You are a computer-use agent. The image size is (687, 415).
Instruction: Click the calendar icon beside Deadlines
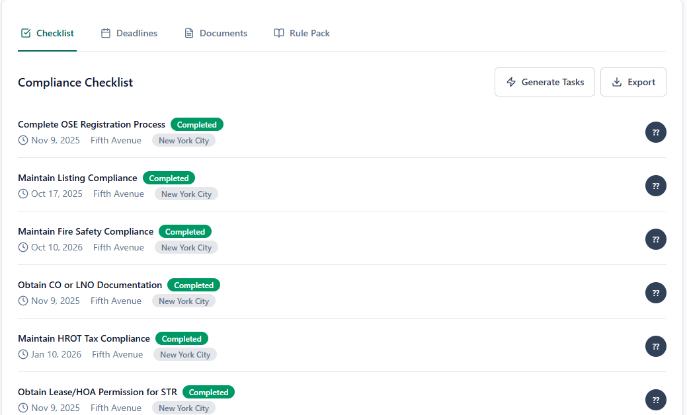107,32
